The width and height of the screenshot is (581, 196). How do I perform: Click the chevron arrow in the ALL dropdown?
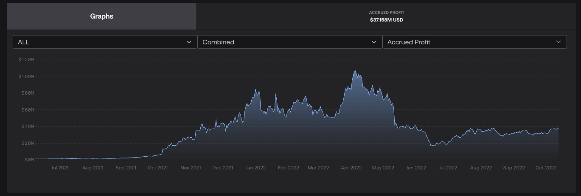(189, 42)
